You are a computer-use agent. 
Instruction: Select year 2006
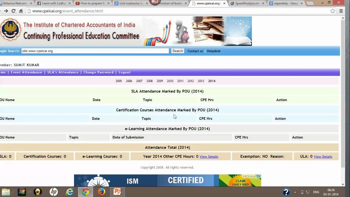click(129, 81)
